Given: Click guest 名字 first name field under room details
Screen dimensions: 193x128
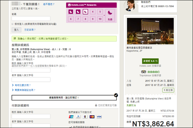Looking at the screenshot, I should pyautogui.click(x=31, y=80).
